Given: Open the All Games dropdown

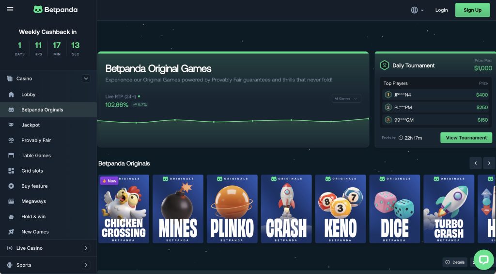Looking at the screenshot, I should click(346, 98).
